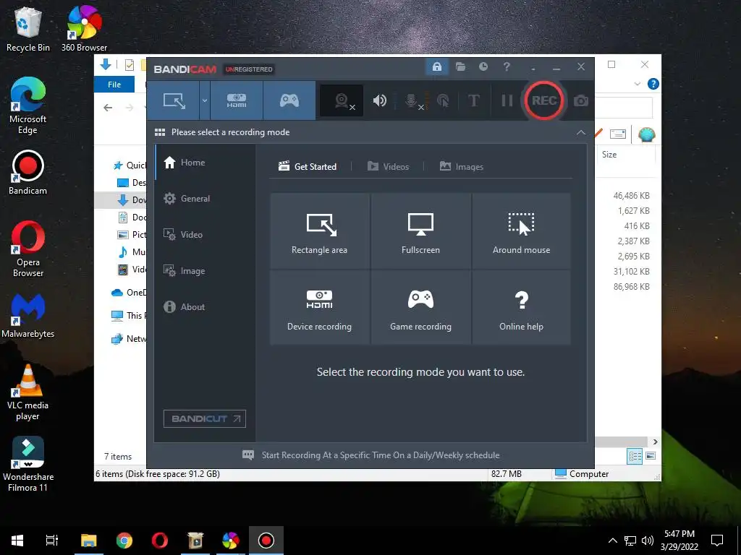
Task: Open Task View on the taskbar
Action: (x=52, y=541)
